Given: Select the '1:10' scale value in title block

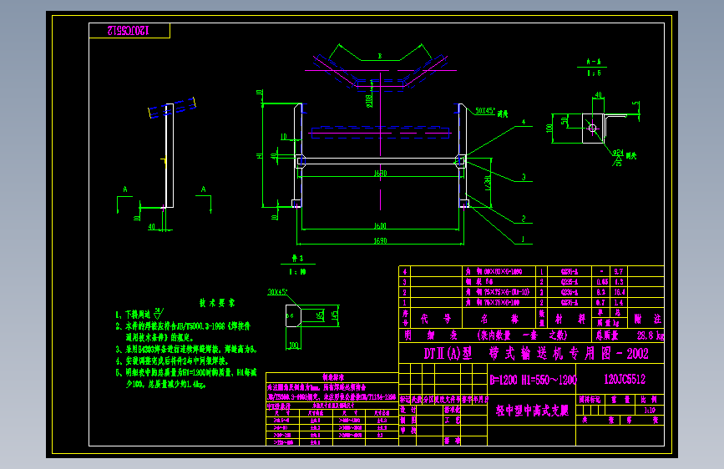Looking at the screenshot, I should tap(649, 410).
